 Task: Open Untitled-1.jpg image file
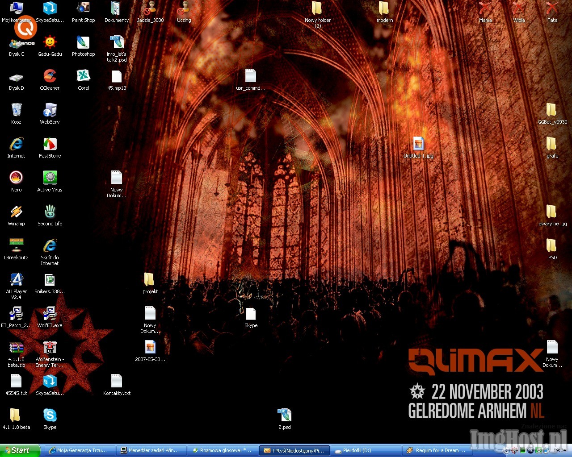point(418,148)
